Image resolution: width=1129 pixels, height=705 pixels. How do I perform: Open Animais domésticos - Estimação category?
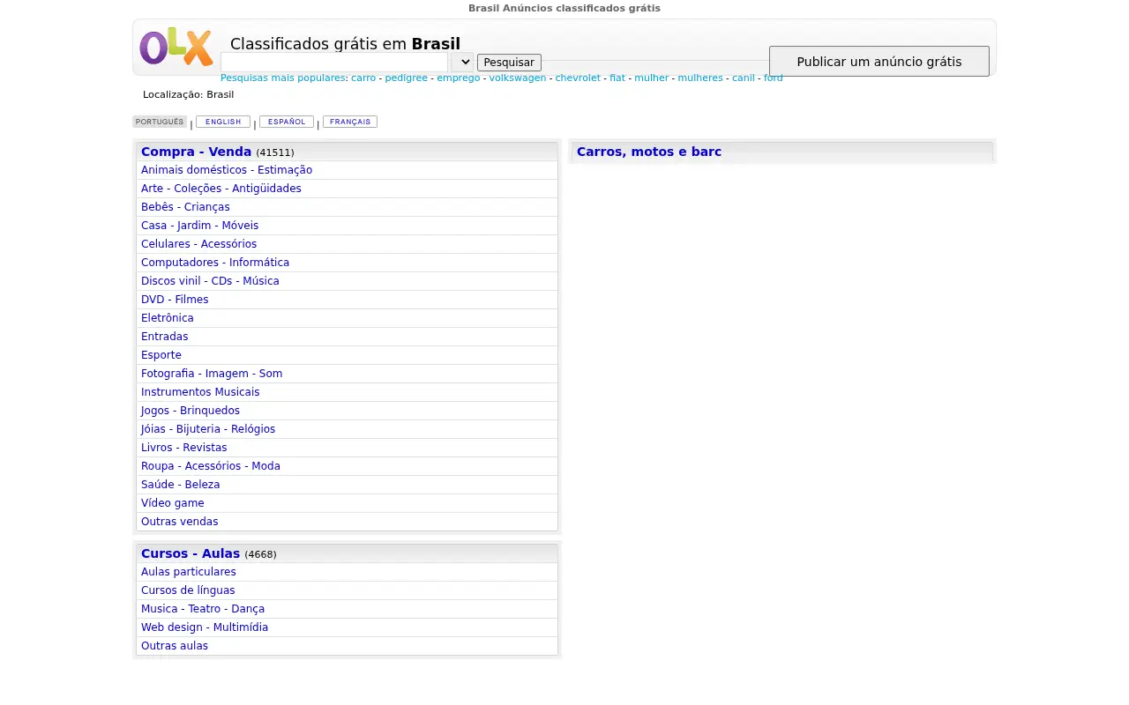tap(227, 170)
